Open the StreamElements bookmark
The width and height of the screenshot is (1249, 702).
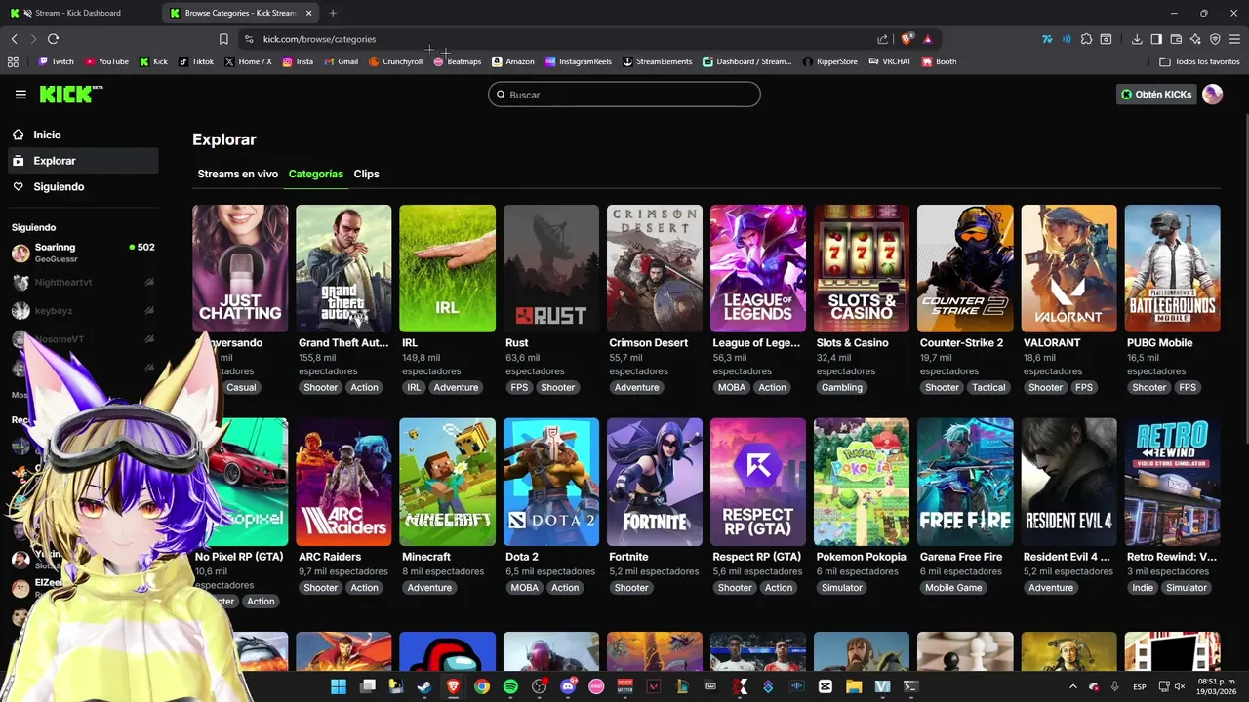[657, 61]
